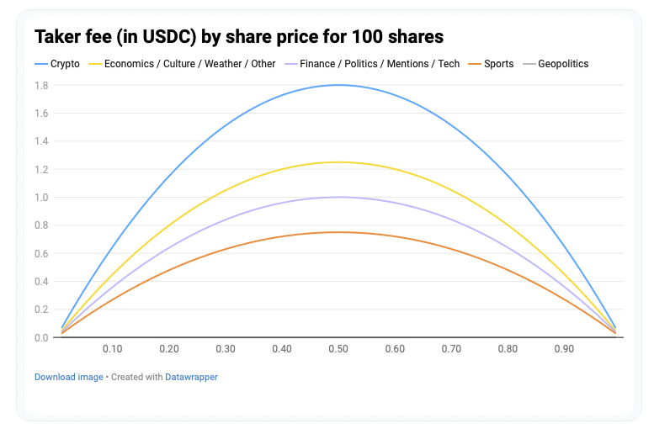
Task: Click the peak of the orange Sports curve
Action: (338, 232)
